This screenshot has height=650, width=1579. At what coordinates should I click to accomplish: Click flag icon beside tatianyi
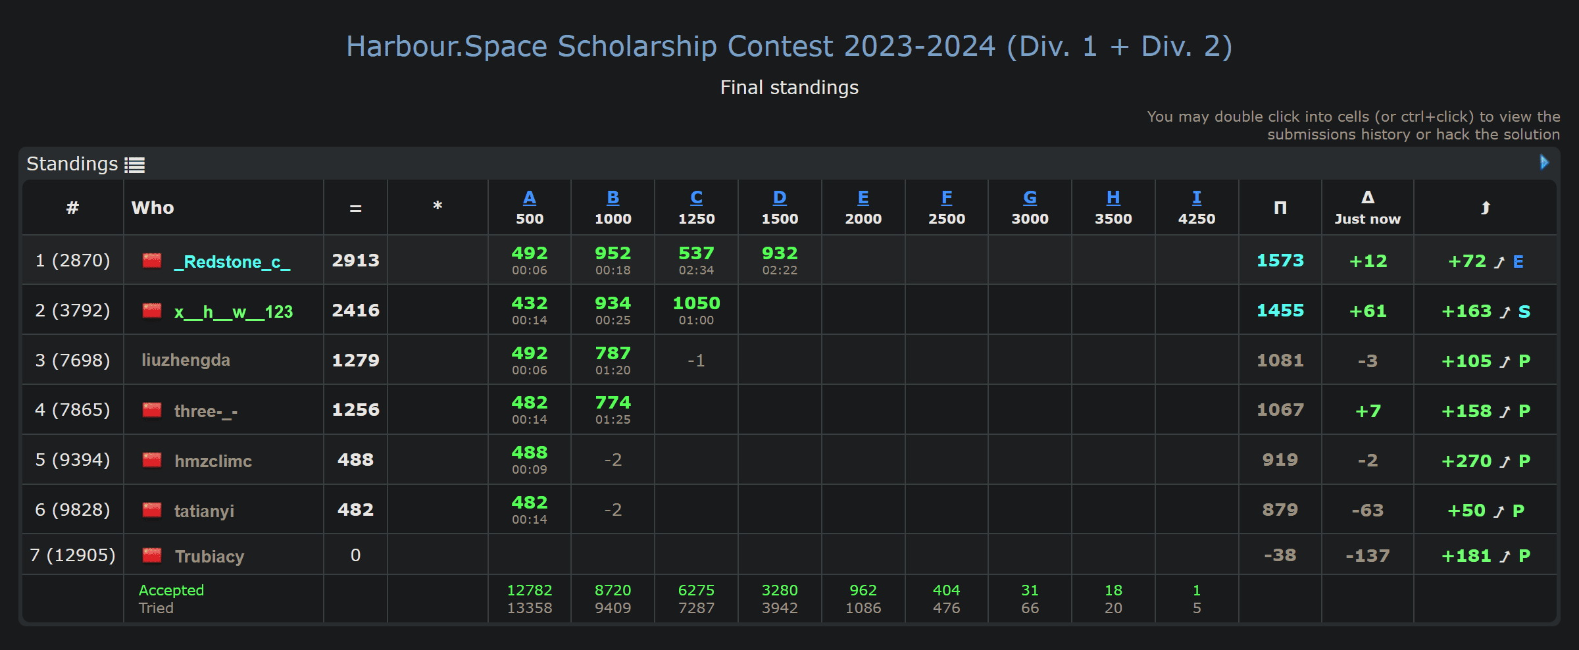[152, 510]
